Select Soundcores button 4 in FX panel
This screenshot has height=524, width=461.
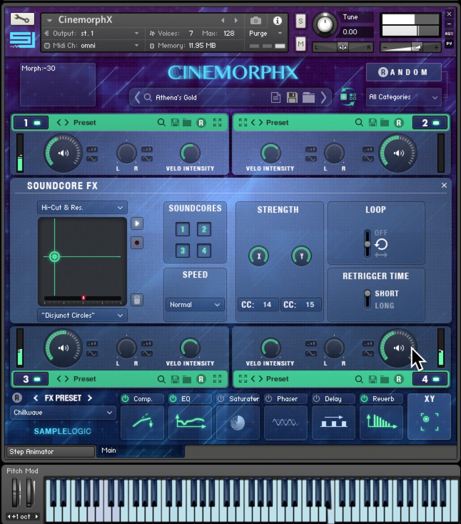(x=204, y=251)
